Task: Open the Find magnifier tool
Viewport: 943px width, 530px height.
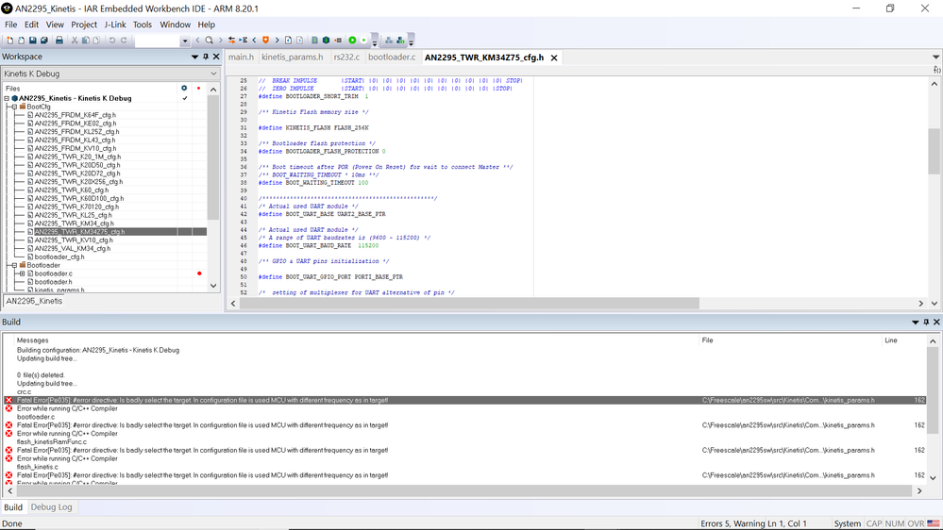Action: coord(209,41)
